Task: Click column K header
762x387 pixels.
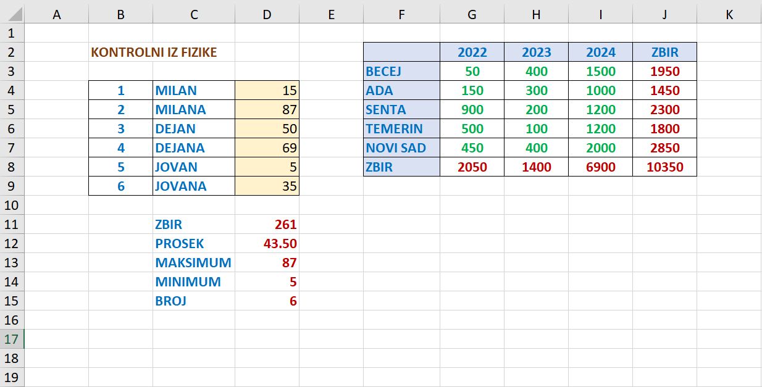Action: pyautogui.click(x=729, y=15)
